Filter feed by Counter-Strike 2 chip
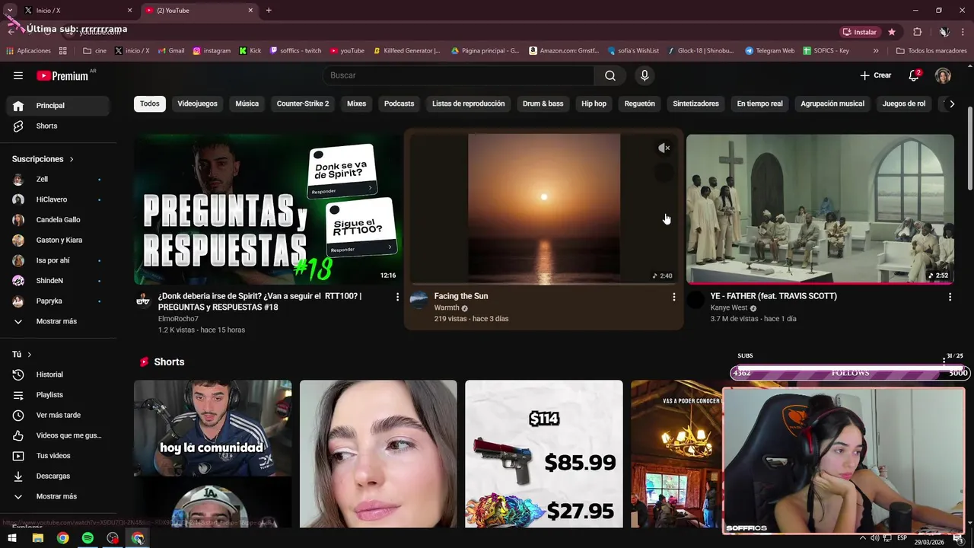Viewport: 974px width, 548px height. point(303,104)
